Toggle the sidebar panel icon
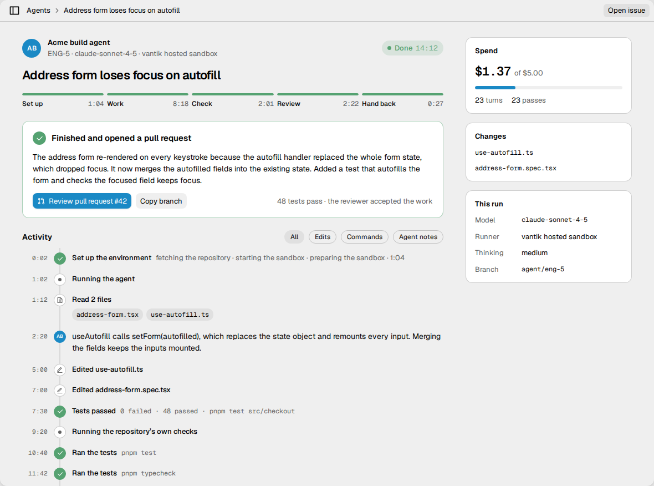Image resolution: width=654 pixels, height=486 pixels. coord(14,11)
